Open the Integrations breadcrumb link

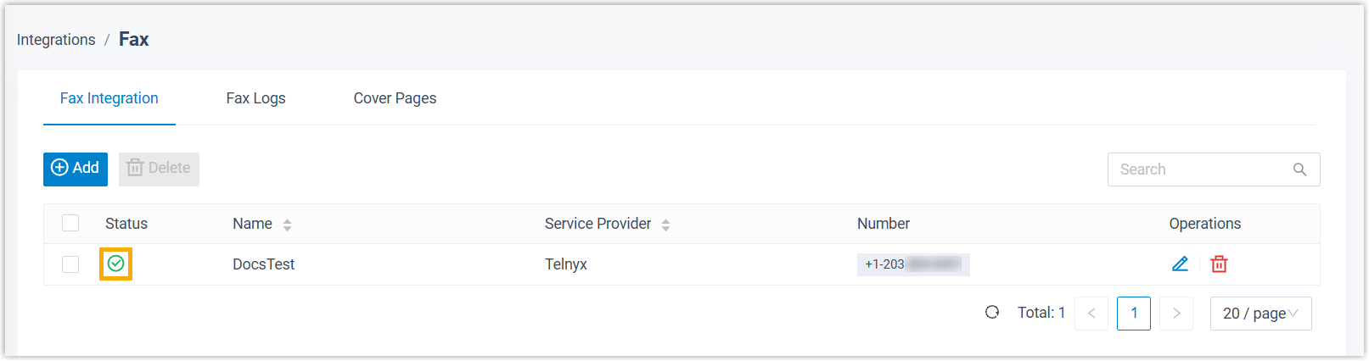point(56,40)
